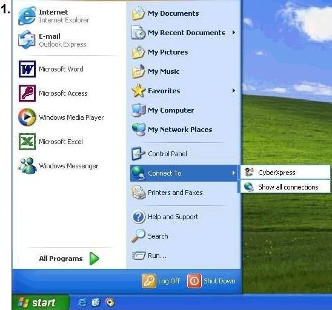Expand All Programs green arrow
This screenshot has height=310, width=332.
coord(94,259)
